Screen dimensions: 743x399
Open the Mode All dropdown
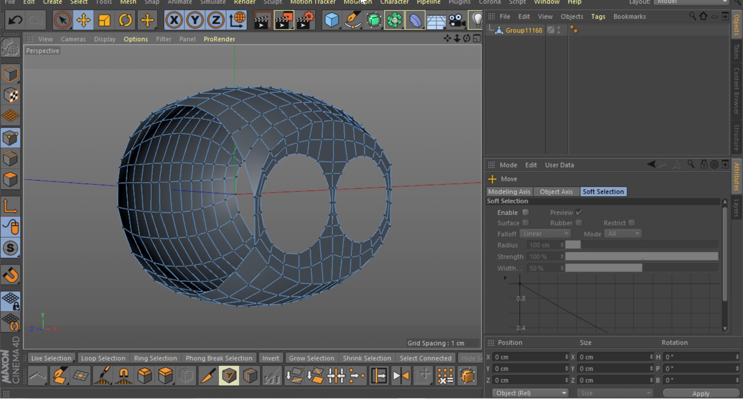623,234
